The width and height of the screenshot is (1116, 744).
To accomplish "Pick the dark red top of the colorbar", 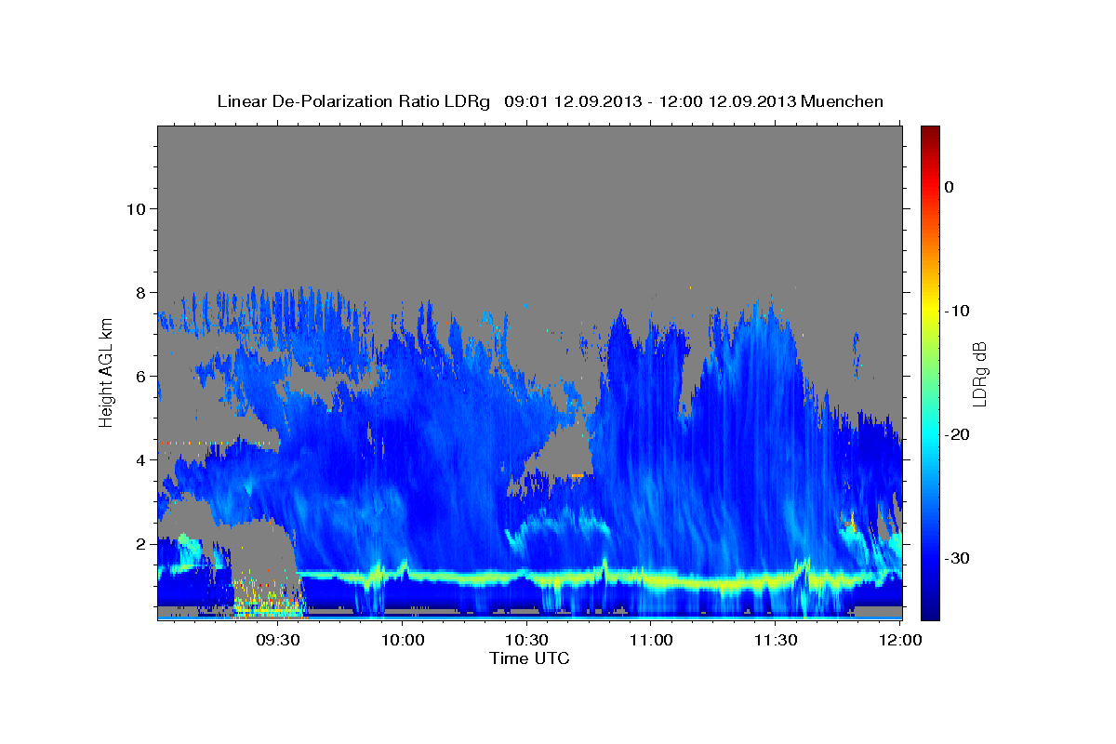I will click(x=930, y=132).
